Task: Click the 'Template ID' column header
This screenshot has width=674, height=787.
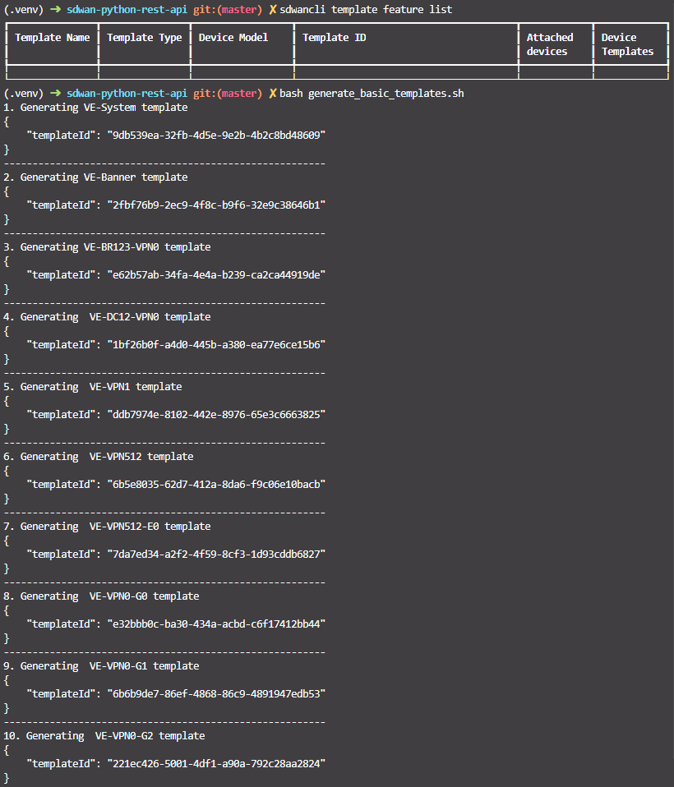Action: tap(334, 38)
